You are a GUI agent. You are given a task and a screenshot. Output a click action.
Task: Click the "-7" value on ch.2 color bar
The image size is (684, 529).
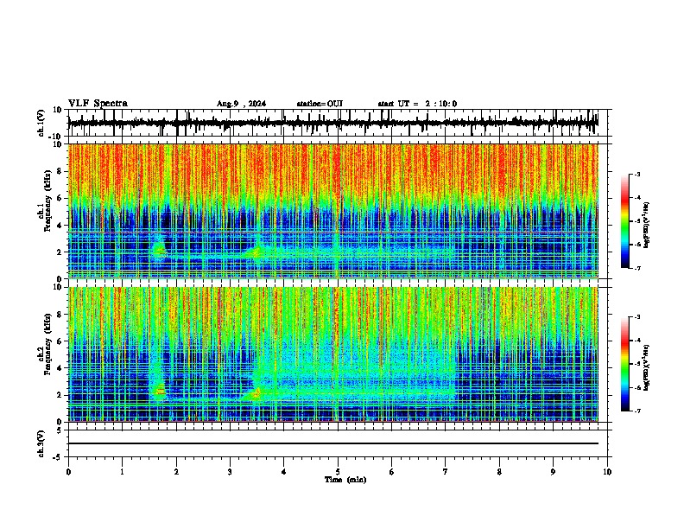[x=636, y=411]
